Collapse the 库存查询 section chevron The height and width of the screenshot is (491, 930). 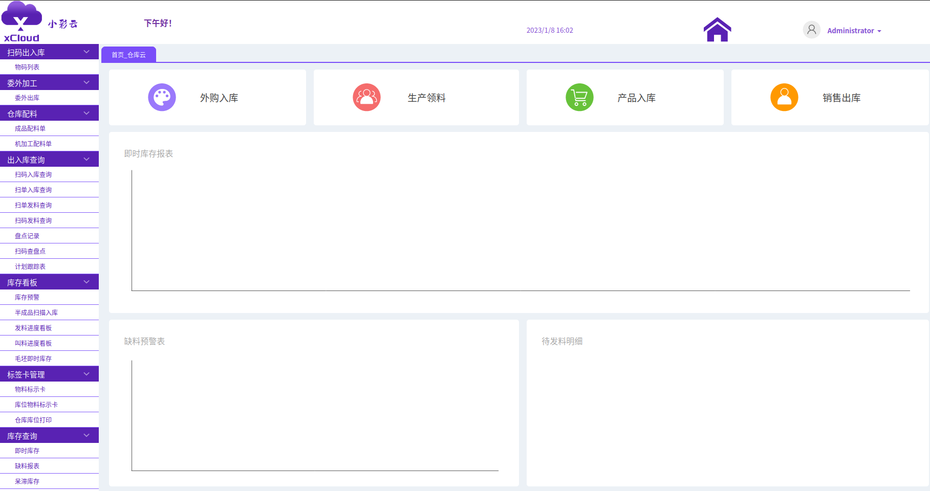pos(86,435)
